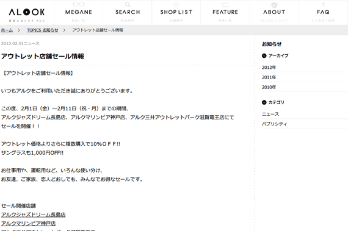Click the お仕事用や、運転用など line
This screenshot has height=231, width=348.
point(52,170)
